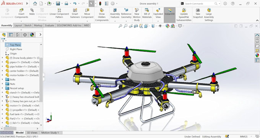260x138 pixels.
Task: Create a new document icon
Action: coord(41,3)
